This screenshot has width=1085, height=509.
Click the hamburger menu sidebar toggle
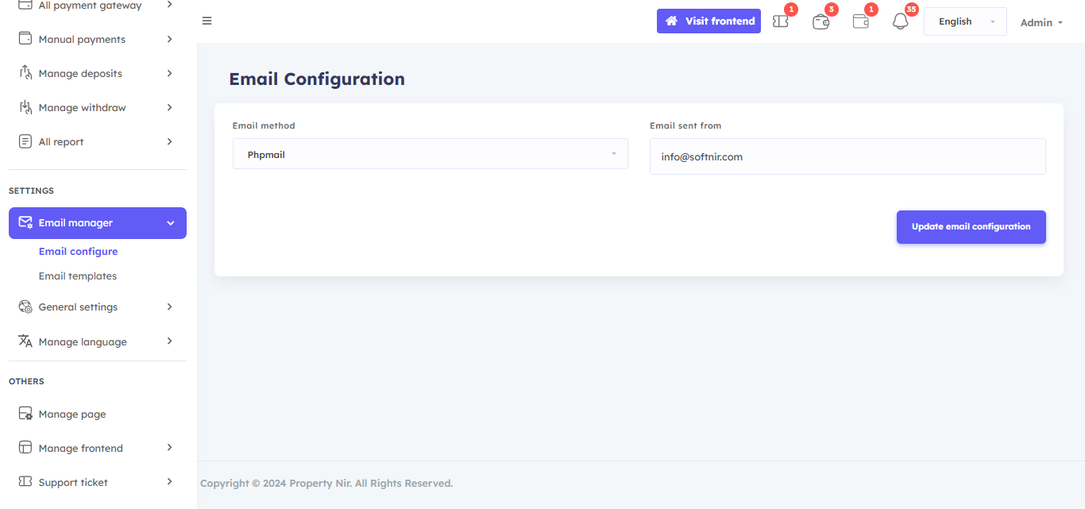tap(207, 21)
